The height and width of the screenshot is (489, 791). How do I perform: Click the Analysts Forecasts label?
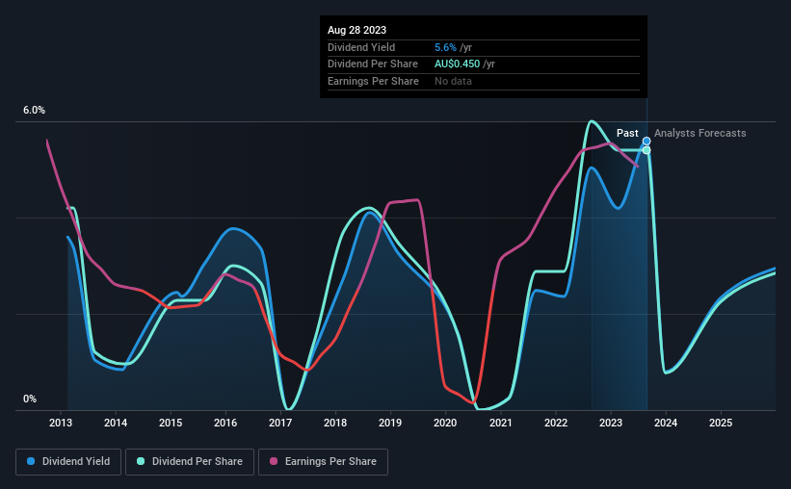pos(700,133)
